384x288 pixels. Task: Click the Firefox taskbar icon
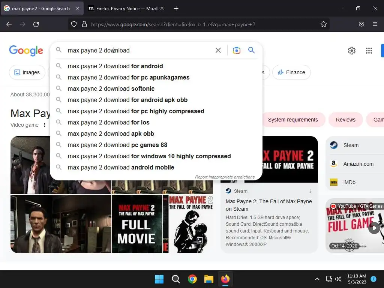[x=225, y=279]
